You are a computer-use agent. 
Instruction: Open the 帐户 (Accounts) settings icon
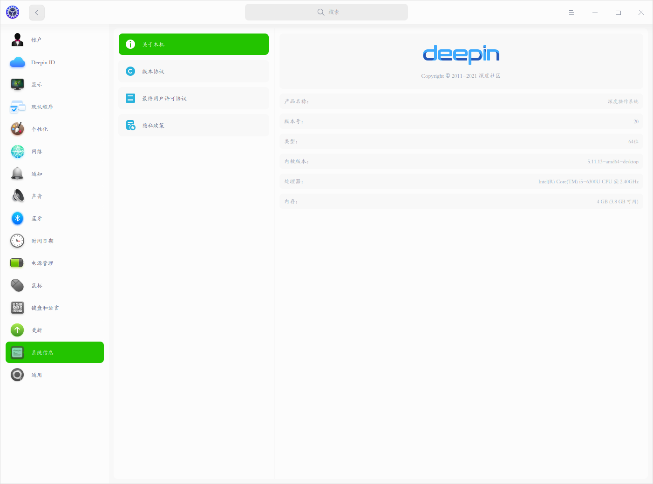pyautogui.click(x=18, y=40)
